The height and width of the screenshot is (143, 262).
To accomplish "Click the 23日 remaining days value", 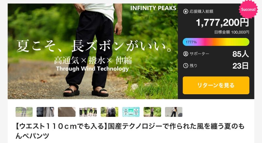I will click(240, 66).
